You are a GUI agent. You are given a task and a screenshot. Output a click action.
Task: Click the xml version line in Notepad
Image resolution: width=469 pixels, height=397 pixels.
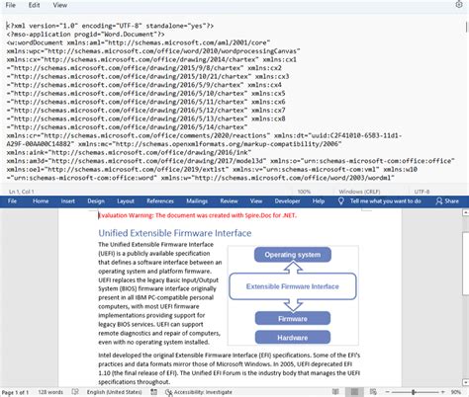tap(110, 26)
